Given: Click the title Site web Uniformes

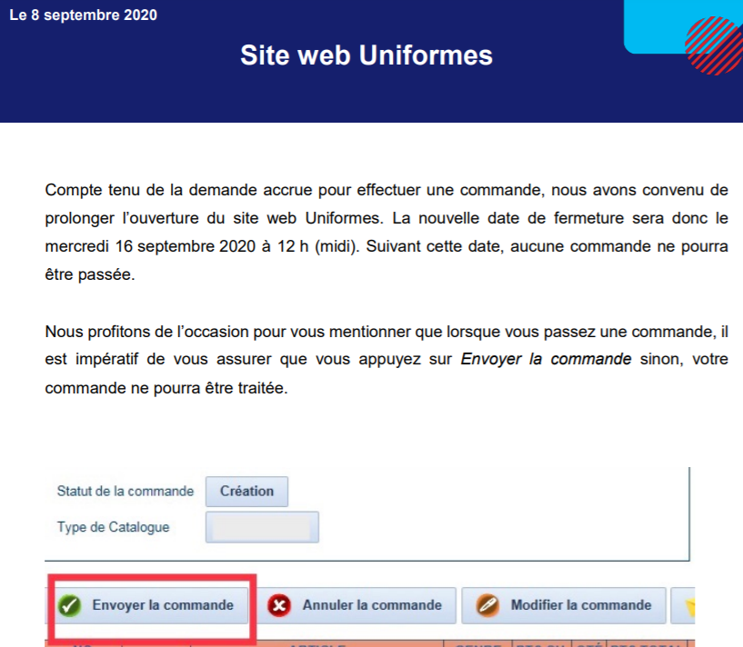Looking at the screenshot, I should point(366,55).
